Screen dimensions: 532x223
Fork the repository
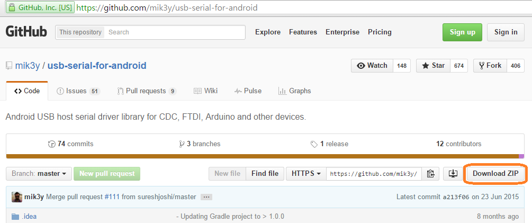point(490,66)
